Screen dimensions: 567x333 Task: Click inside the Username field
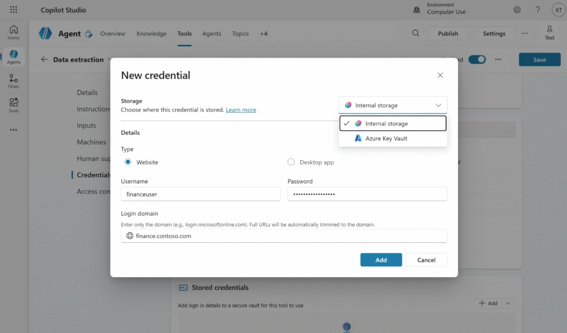pos(200,194)
